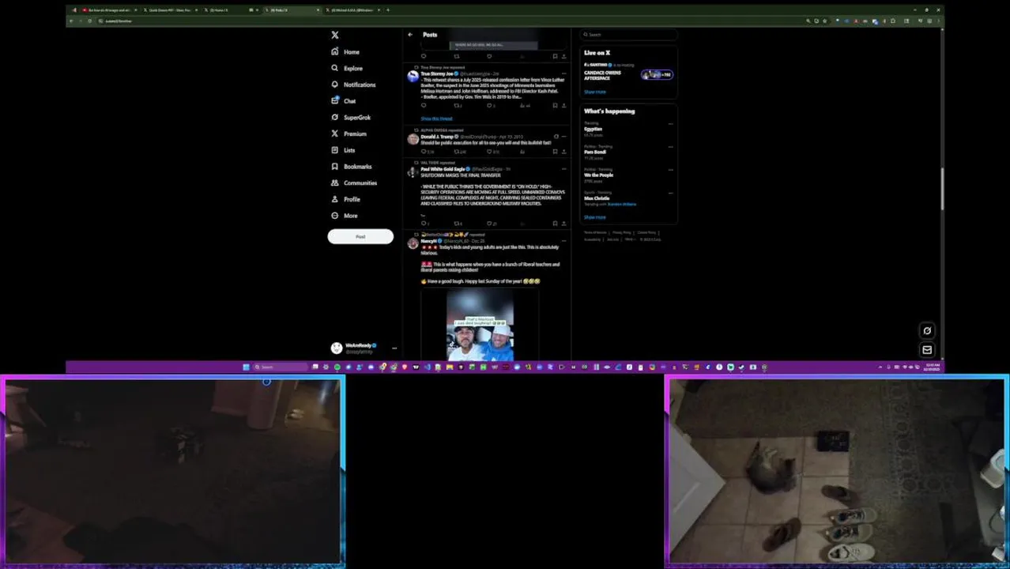
Task: Click the Windows taskbar search box
Action: [280, 367]
